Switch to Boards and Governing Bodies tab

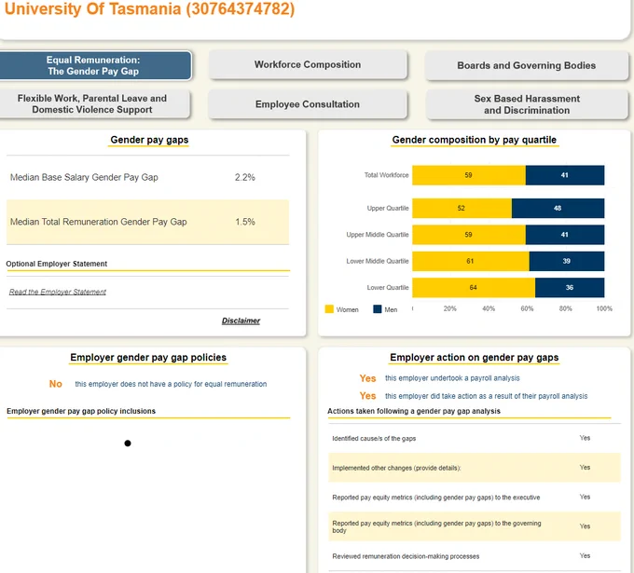pos(526,65)
